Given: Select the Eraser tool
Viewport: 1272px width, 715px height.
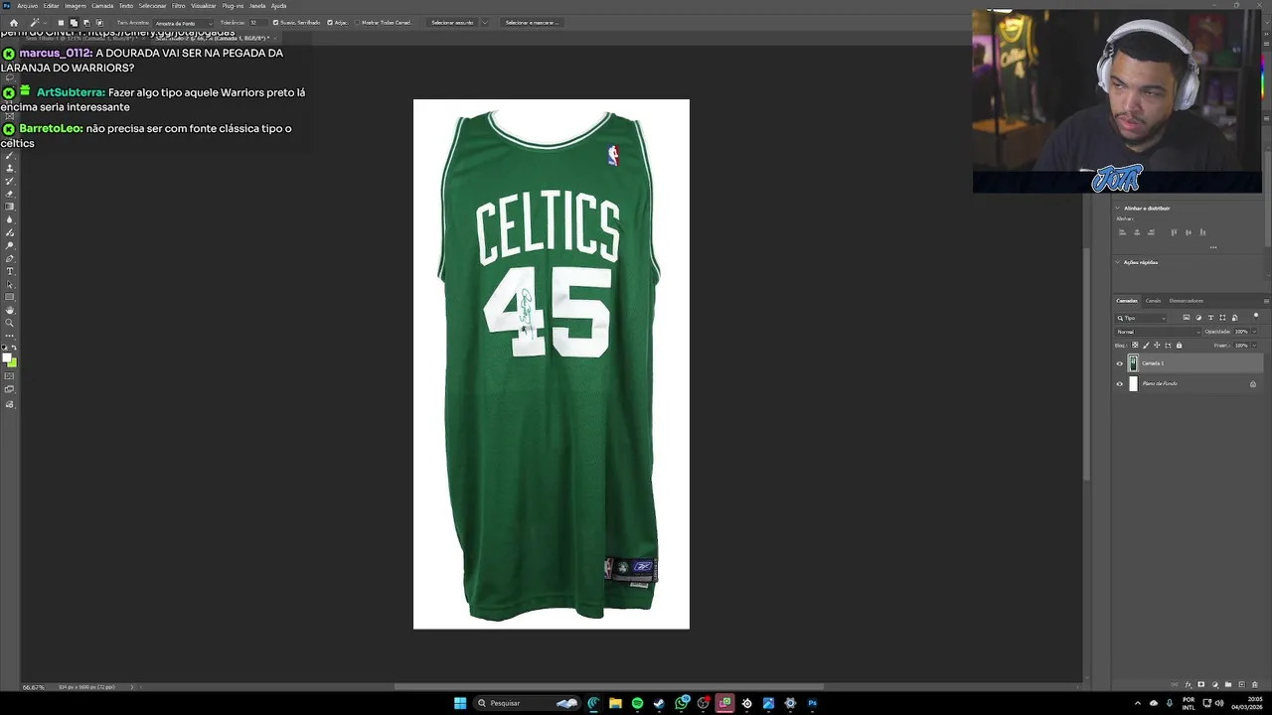Looking at the screenshot, I should pos(10,194).
